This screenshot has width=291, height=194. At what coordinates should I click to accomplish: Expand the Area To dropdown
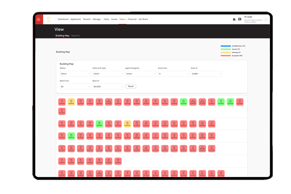click(x=206, y=74)
